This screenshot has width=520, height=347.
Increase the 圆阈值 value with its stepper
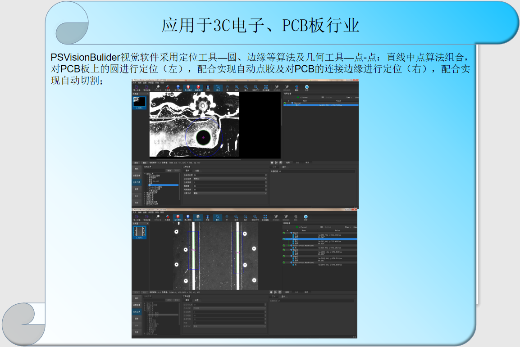pyautogui.click(x=266, y=185)
